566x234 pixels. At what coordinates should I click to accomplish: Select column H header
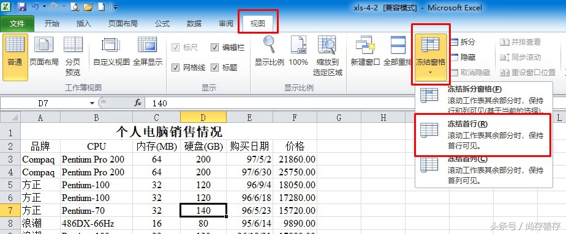[383, 117]
